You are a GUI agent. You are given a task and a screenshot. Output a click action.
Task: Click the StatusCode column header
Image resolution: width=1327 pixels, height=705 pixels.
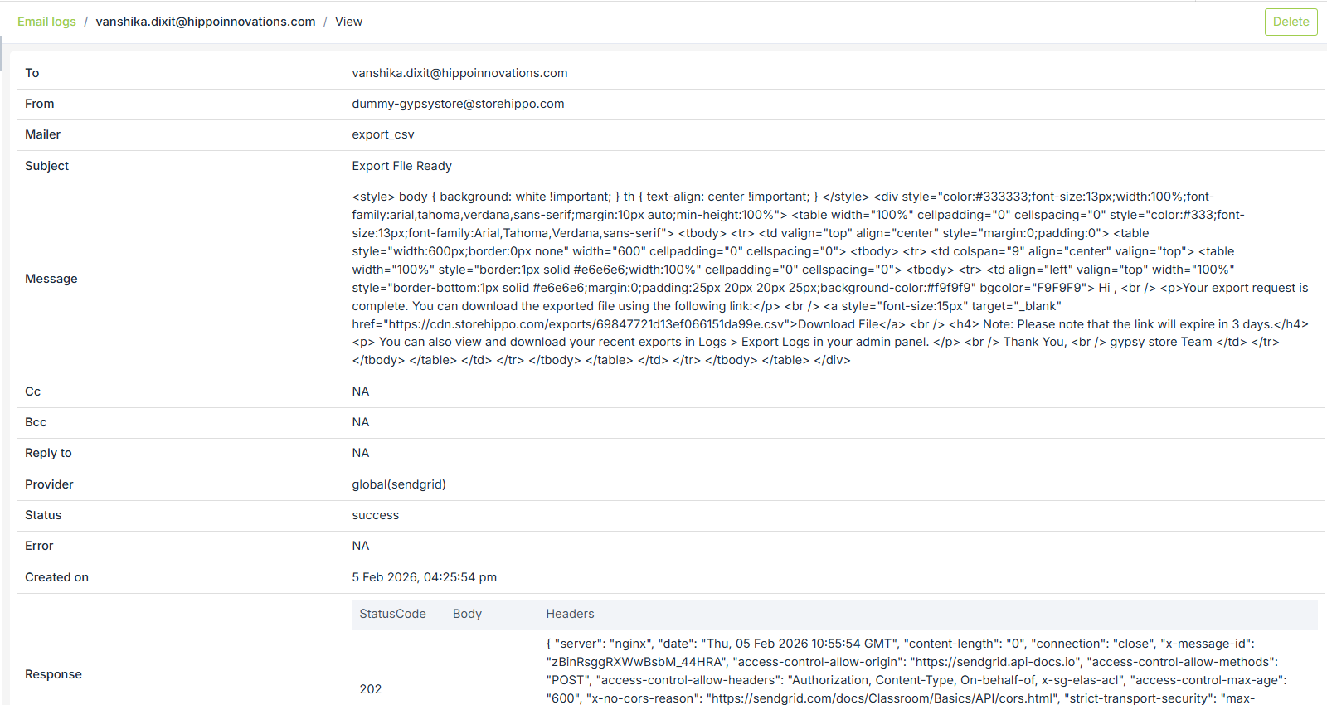click(392, 614)
